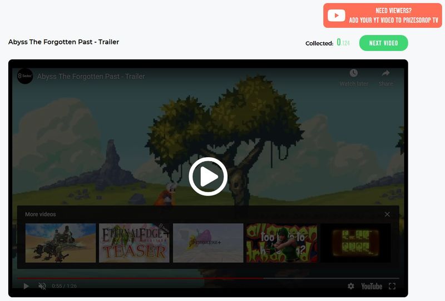Click the Share arrow icon
The height and width of the screenshot is (301, 445).
[x=385, y=73]
